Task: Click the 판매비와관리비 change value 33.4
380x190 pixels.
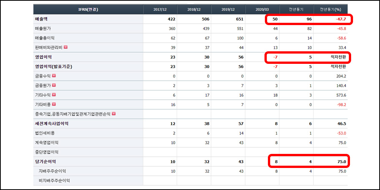Action: pyautogui.click(x=342, y=47)
